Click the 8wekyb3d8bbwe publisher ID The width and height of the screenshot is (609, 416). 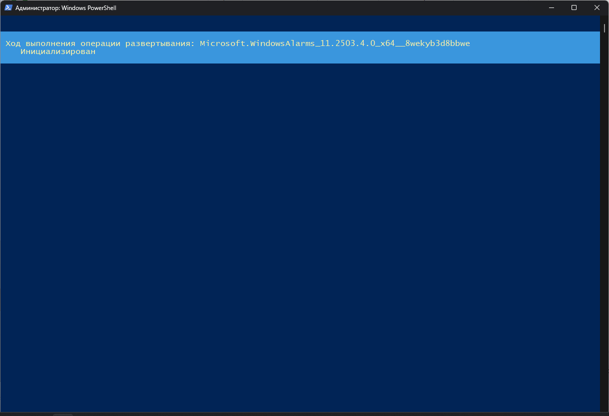pyautogui.click(x=438, y=43)
